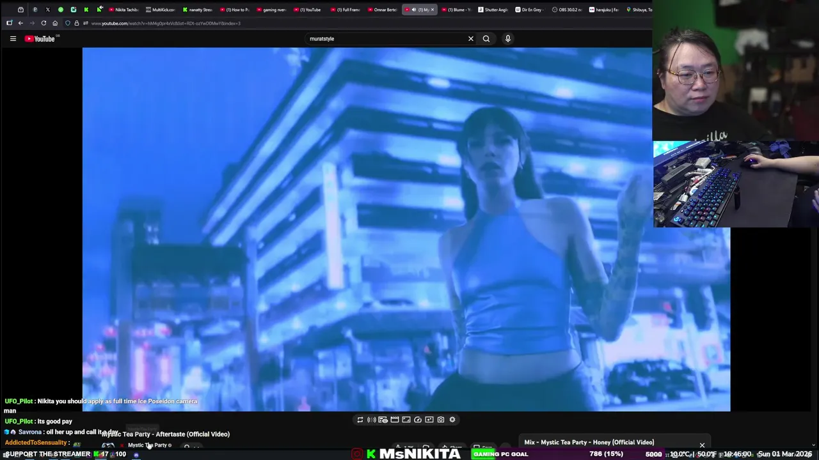The height and width of the screenshot is (460, 819).
Task: Switch to the gaming tab
Action: point(271,10)
